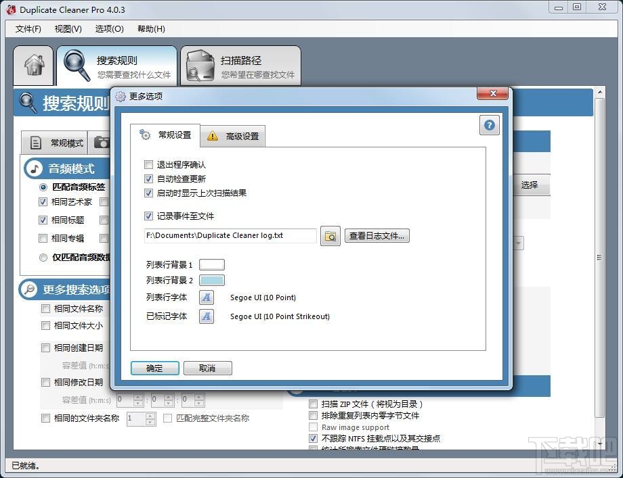This screenshot has width=623, height=478.
Task: Check 排除重复列表内零字节文件
Action: click(x=313, y=416)
